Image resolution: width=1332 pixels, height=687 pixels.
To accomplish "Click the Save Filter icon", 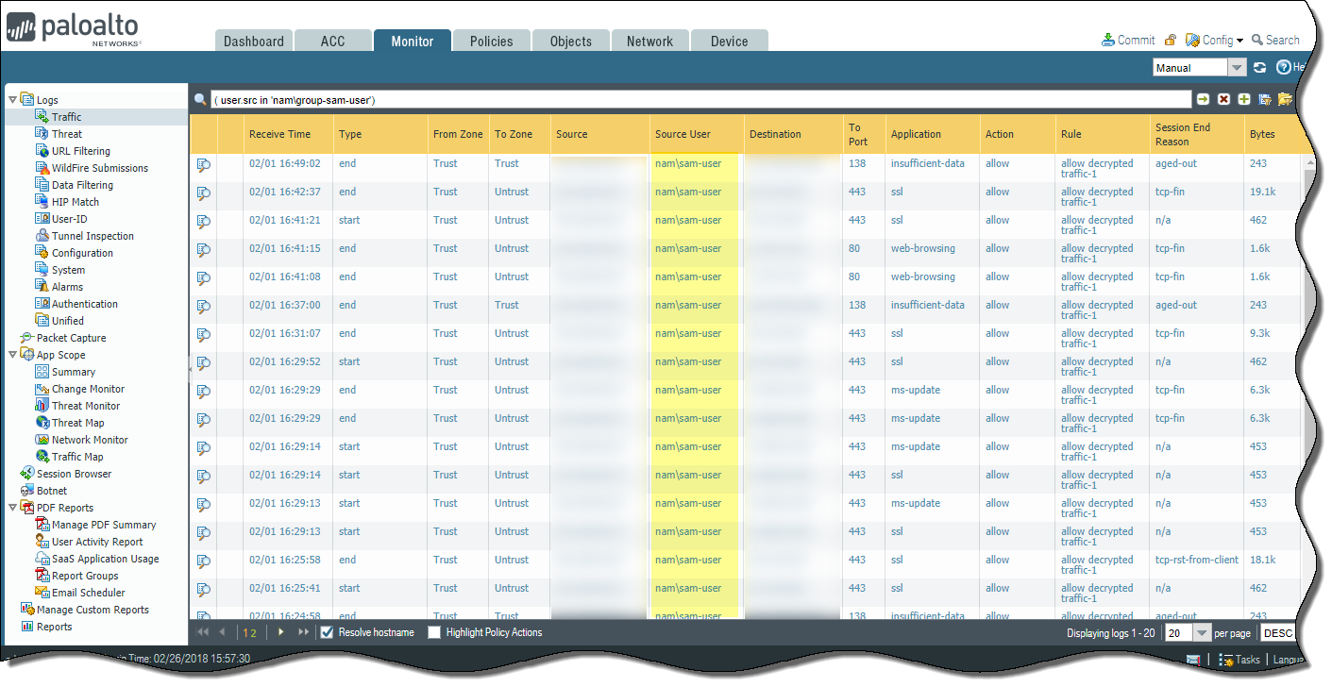I will (1265, 99).
